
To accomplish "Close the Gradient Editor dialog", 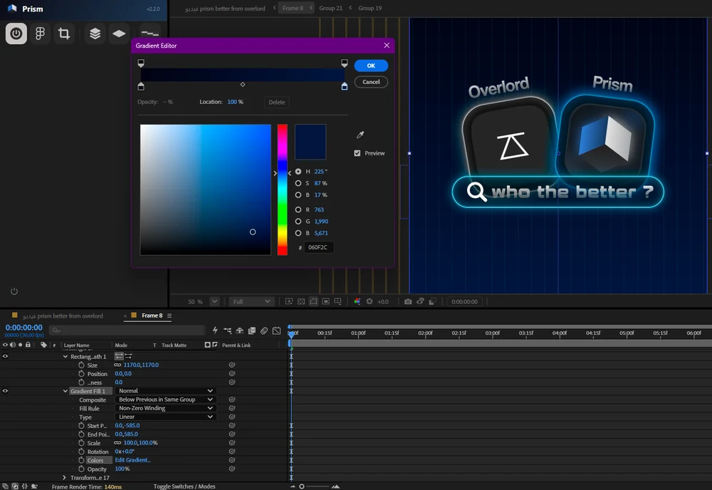I will [387, 46].
